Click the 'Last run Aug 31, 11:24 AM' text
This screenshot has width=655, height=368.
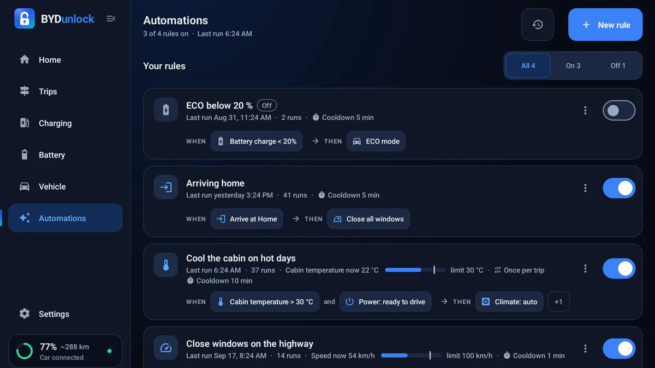229,117
